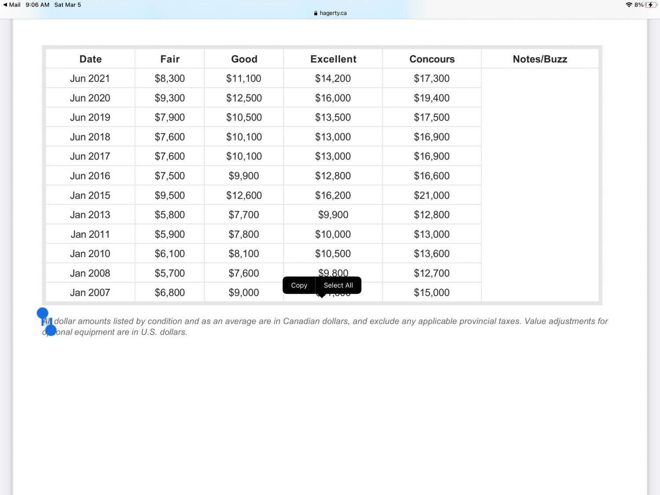This screenshot has height=495, width=660.
Task: Click the Jan 2007 date cell
Action: click(90, 292)
